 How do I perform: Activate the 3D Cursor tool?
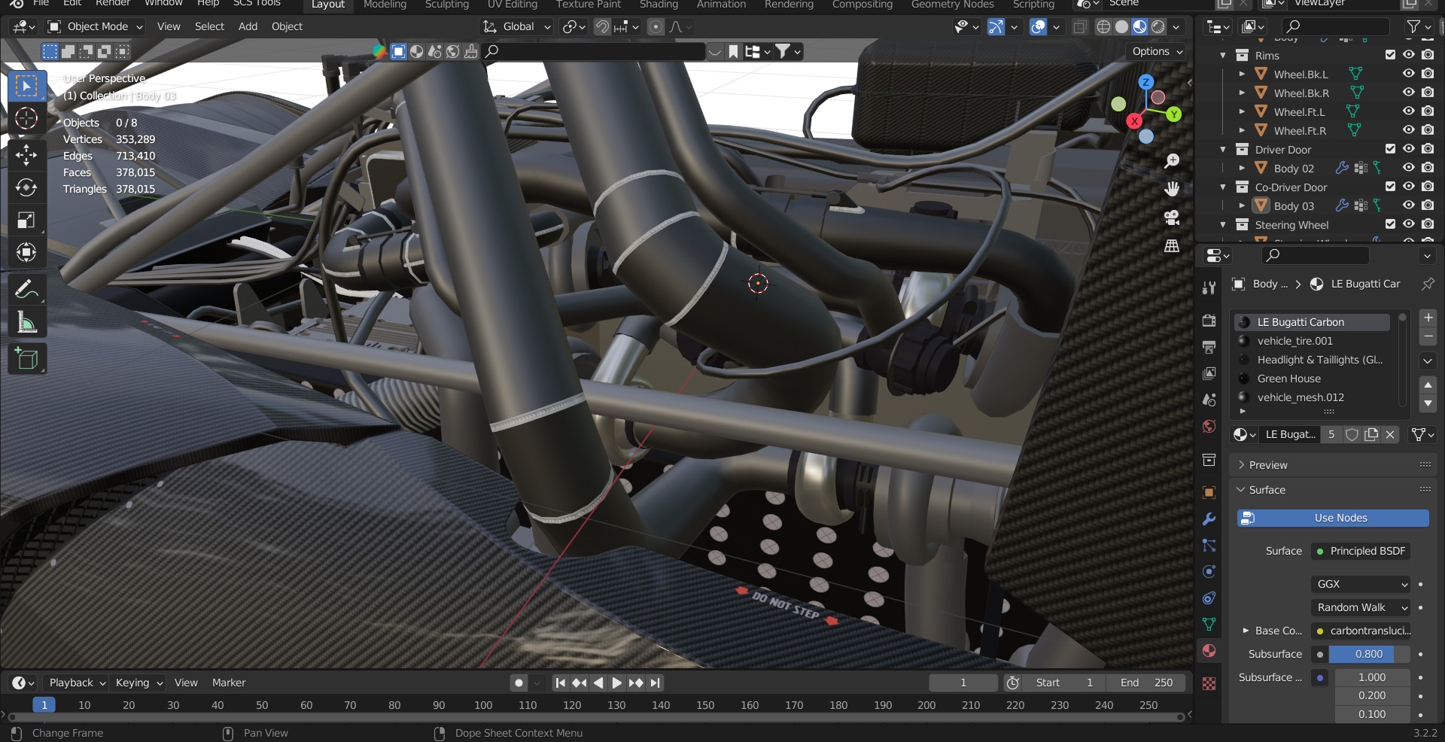coord(26,118)
